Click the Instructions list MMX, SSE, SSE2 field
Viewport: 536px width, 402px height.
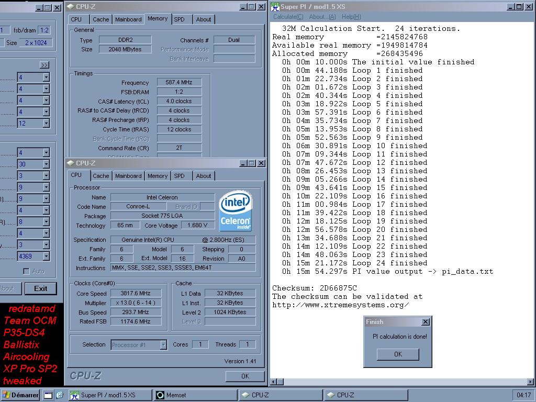183,267
